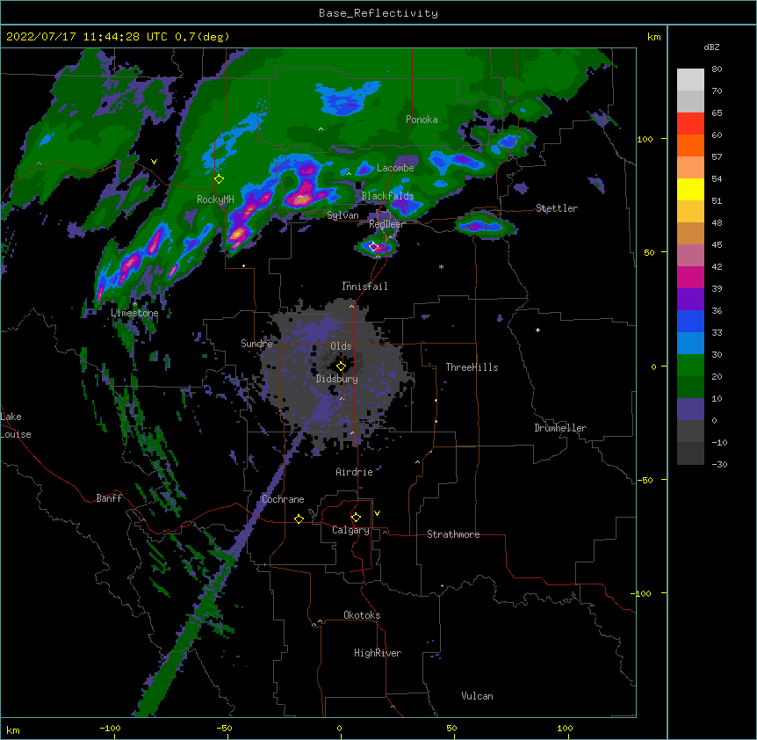Click the Okotoks label
The height and width of the screenshot is (740, 757).
(x=362, y=615)
